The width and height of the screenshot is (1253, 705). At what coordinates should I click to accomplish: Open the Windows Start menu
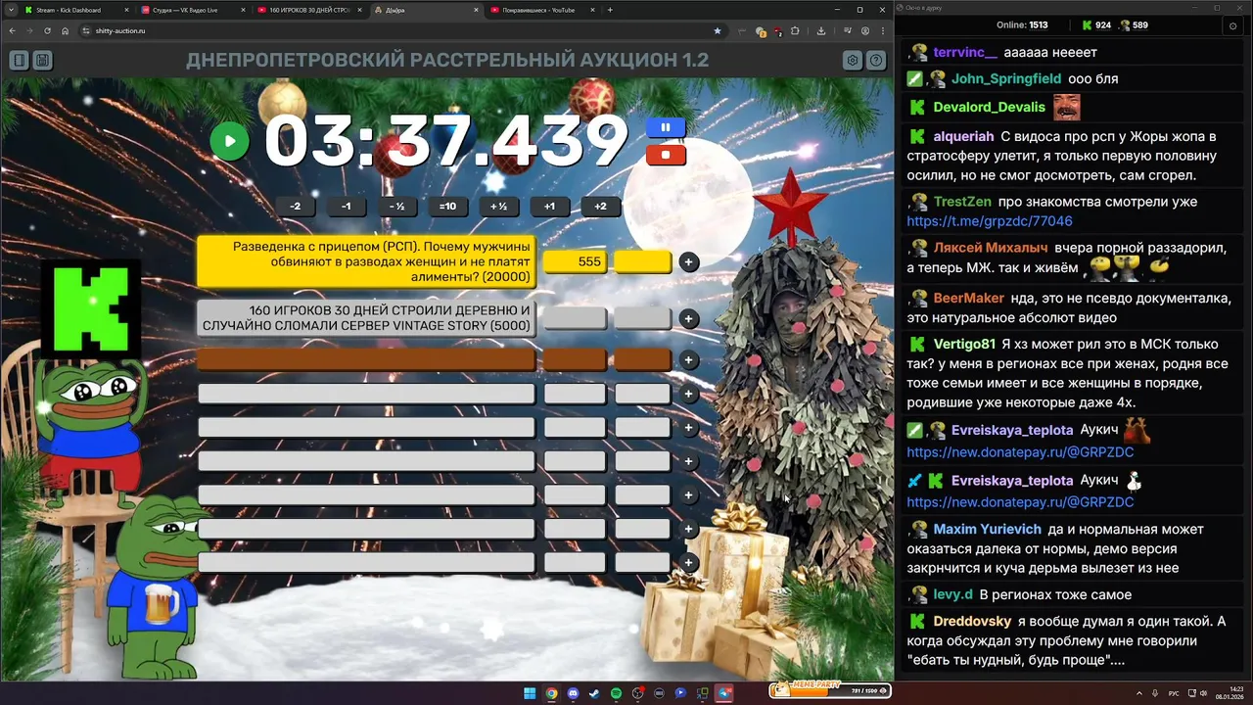(530, 693)
